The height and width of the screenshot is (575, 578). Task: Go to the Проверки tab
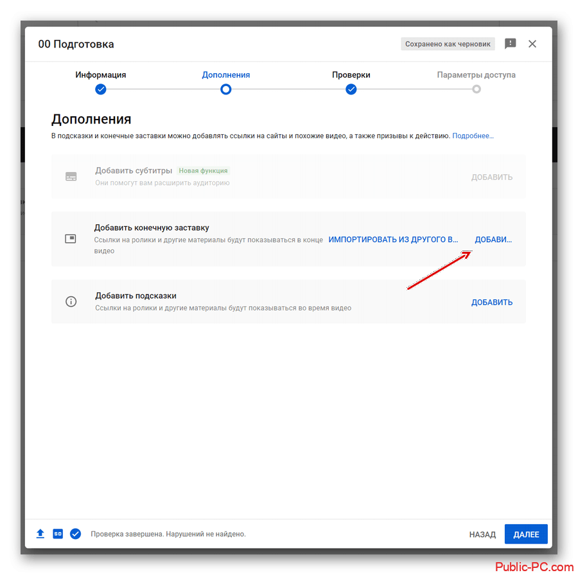tap(351, 75)
